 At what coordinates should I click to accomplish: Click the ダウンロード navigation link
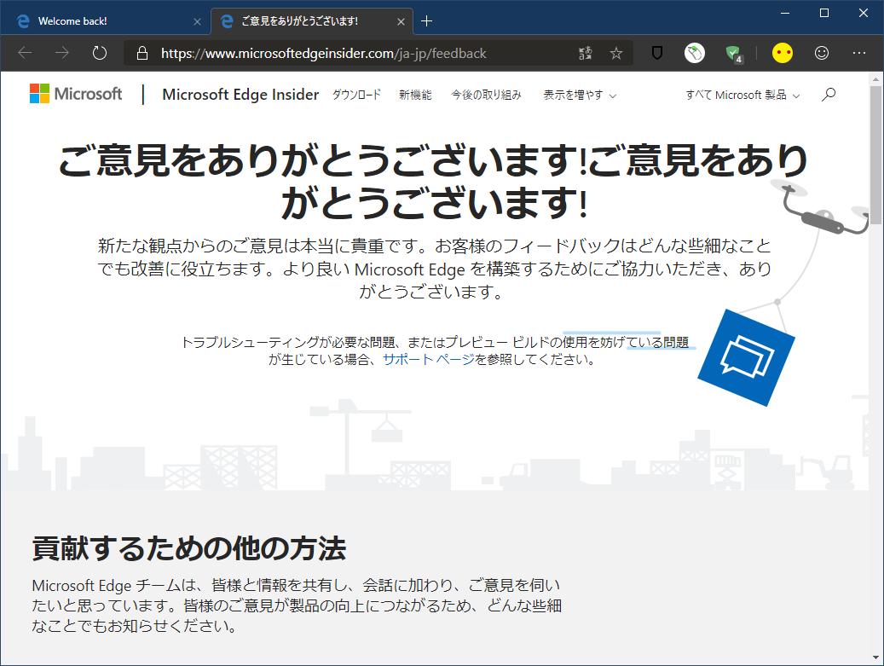click(356, 96)
